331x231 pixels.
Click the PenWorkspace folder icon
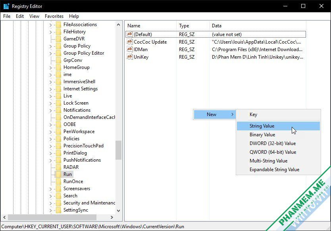coord(58,132)
